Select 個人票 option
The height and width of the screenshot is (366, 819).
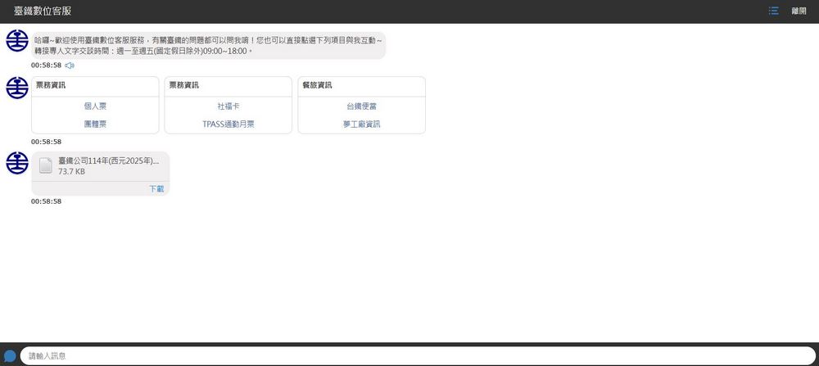[95, 106]
